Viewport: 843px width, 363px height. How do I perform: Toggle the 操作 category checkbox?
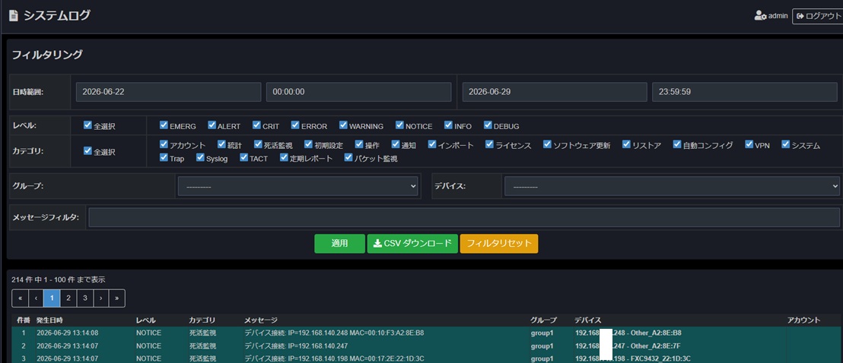pos(358,144)
